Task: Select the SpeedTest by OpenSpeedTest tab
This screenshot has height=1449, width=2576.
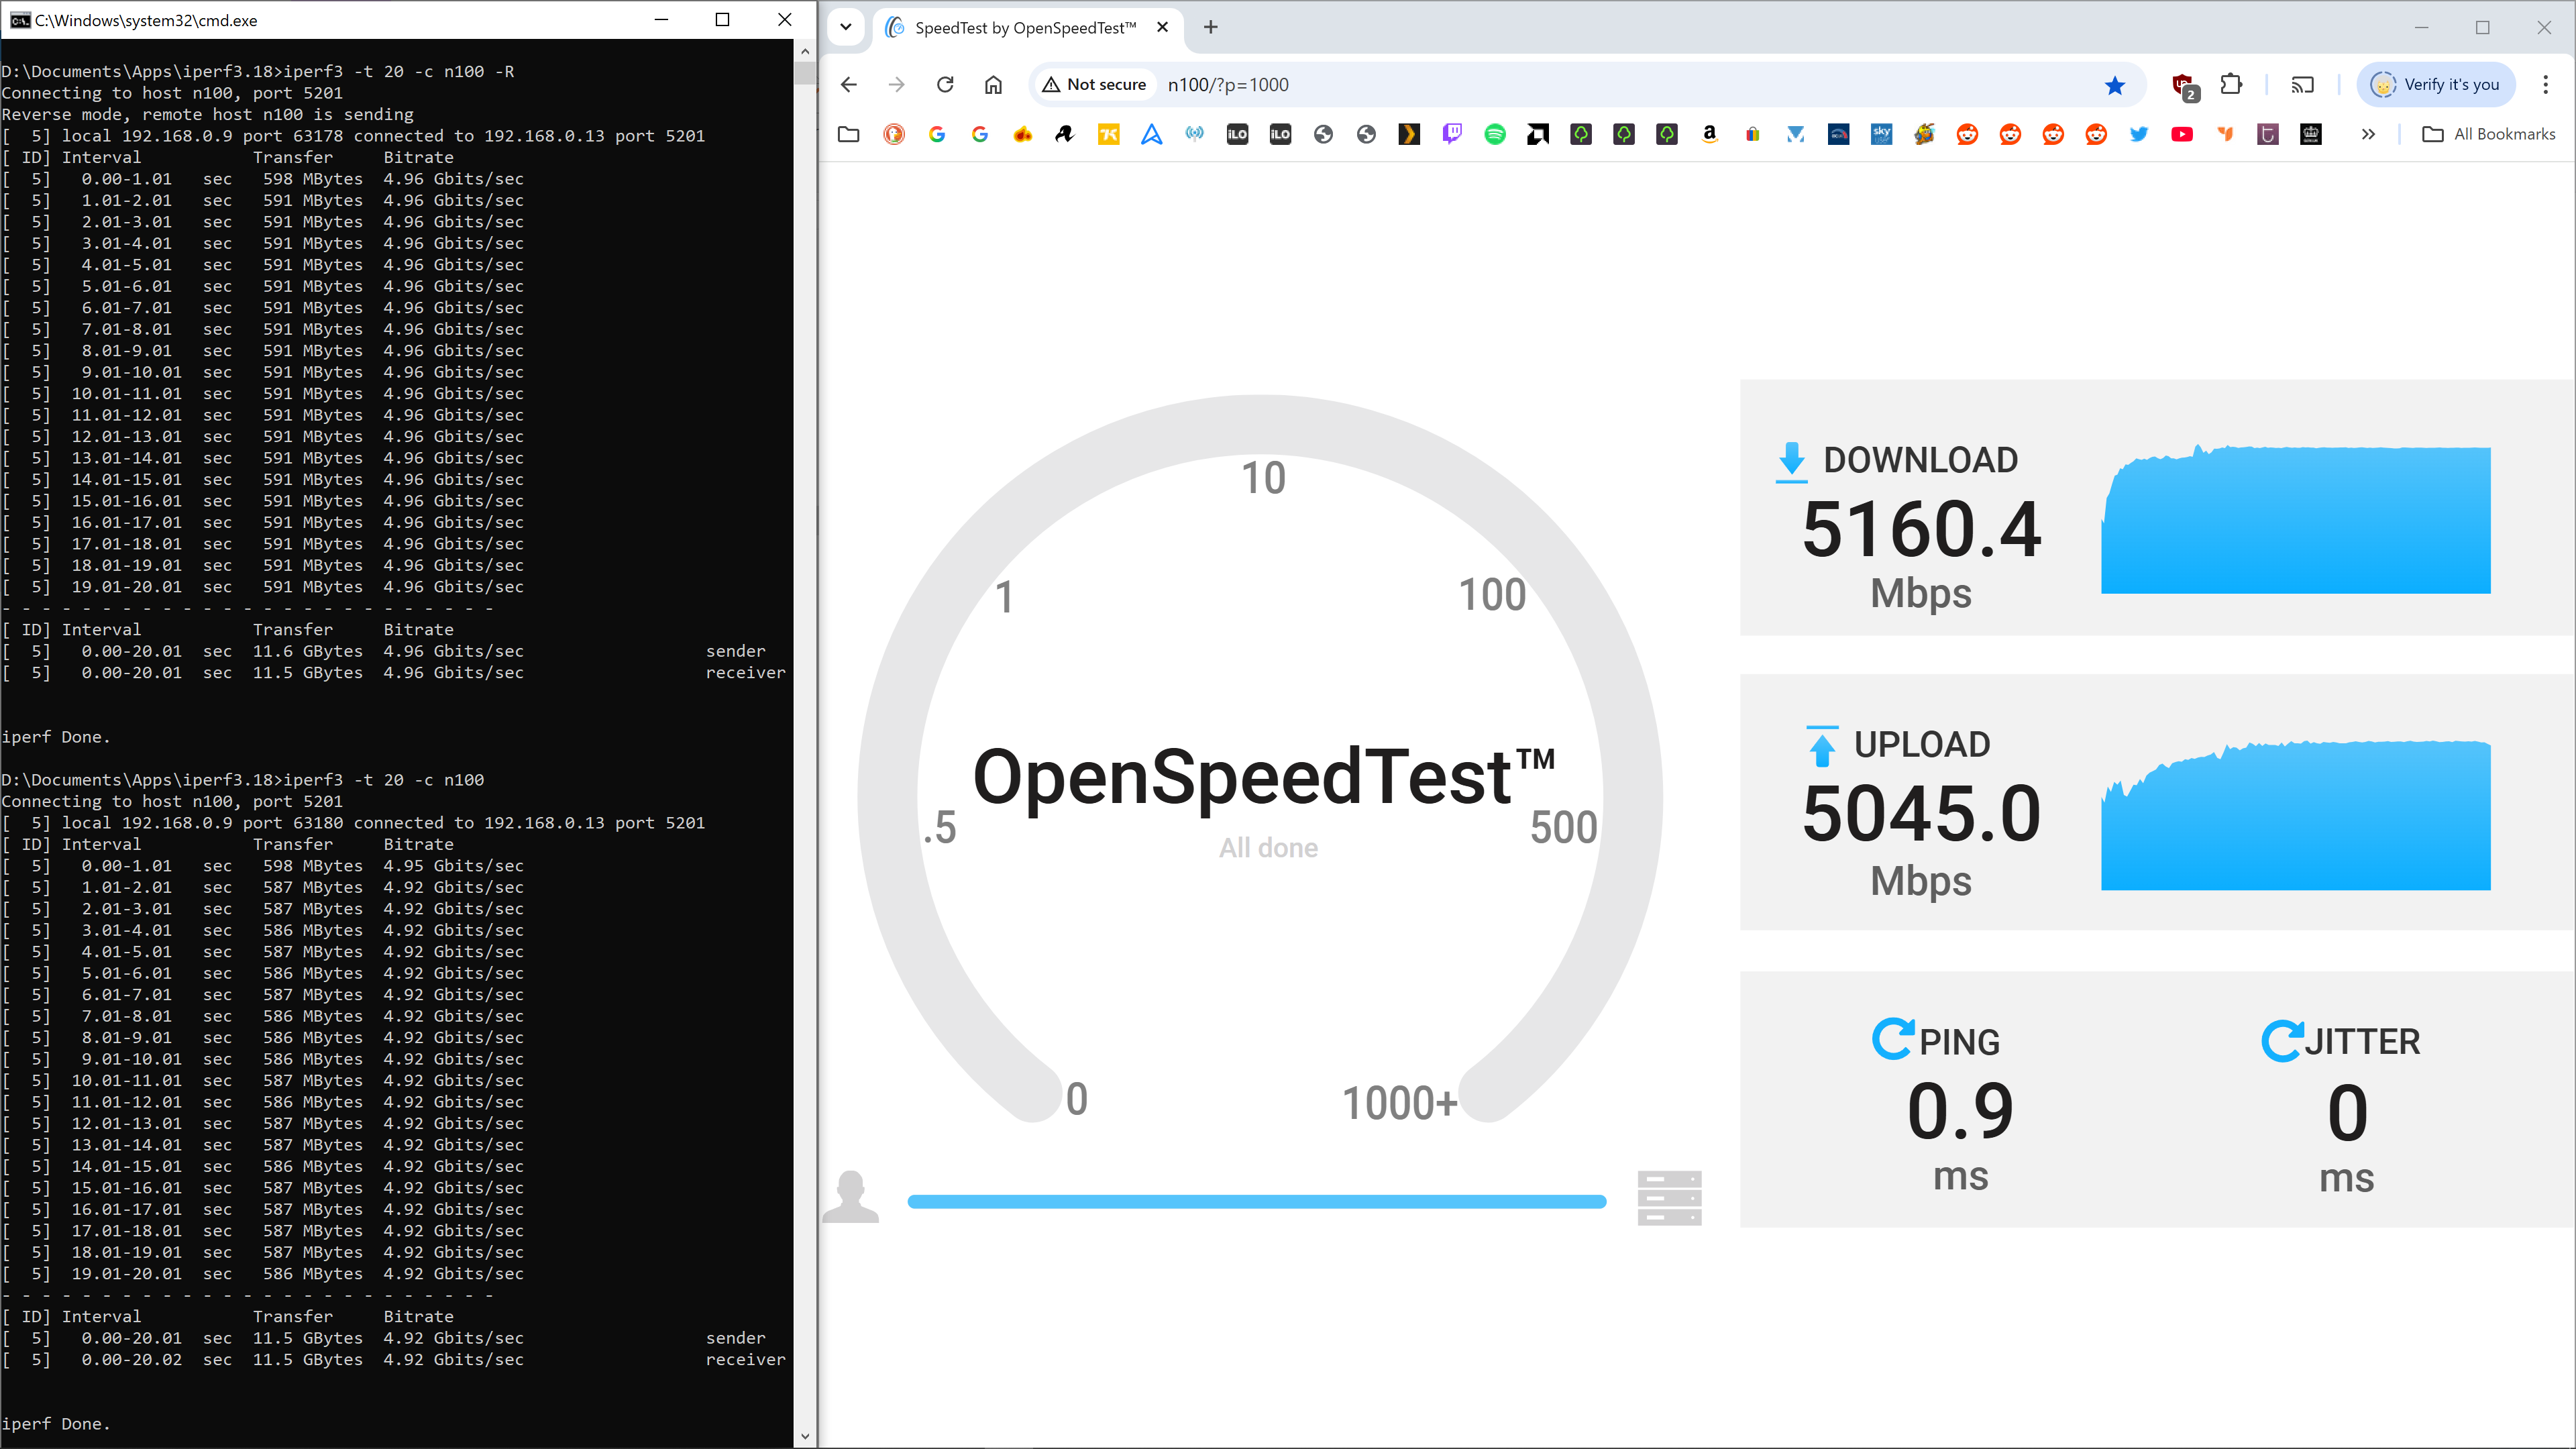Action: click(x=1024, y=27)
